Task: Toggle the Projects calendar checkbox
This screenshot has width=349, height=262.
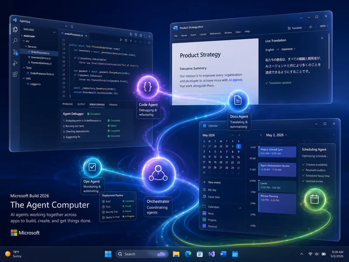Action: (x=204, y=220)
